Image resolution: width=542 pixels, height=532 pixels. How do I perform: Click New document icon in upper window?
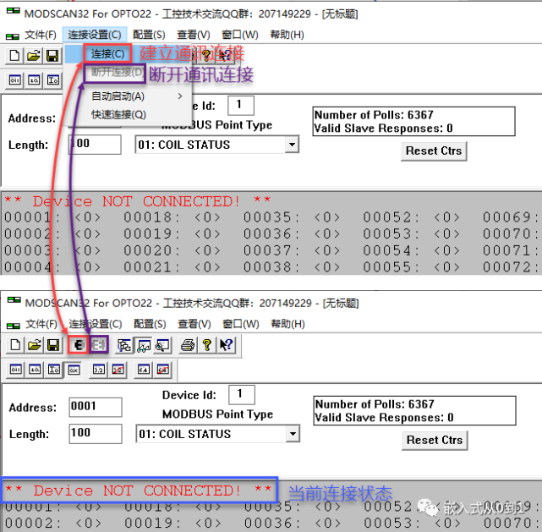click(x=14, y=56)
